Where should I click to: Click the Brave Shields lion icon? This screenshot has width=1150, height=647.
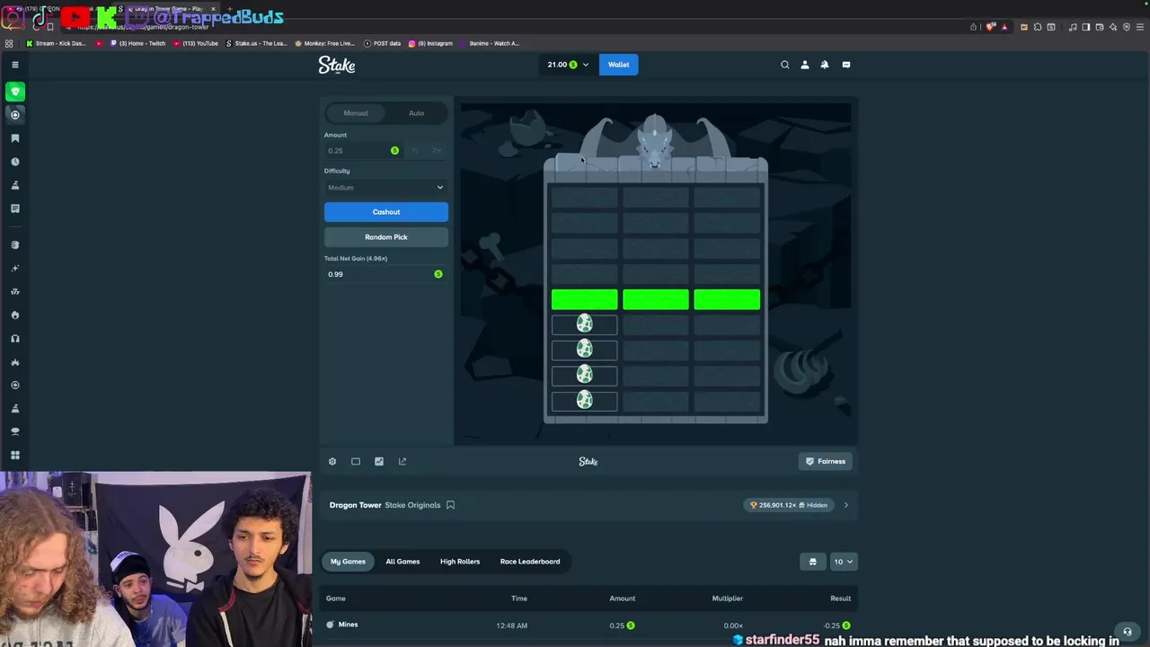(990, 27)
